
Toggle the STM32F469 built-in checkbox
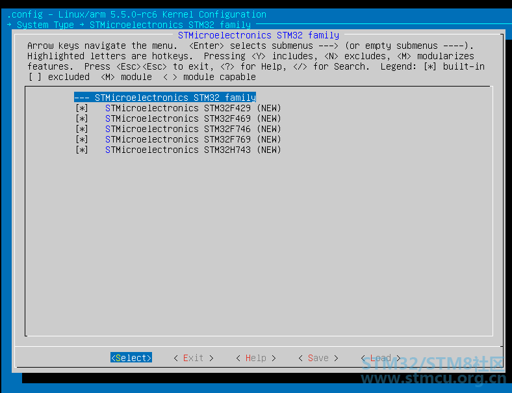82,118
